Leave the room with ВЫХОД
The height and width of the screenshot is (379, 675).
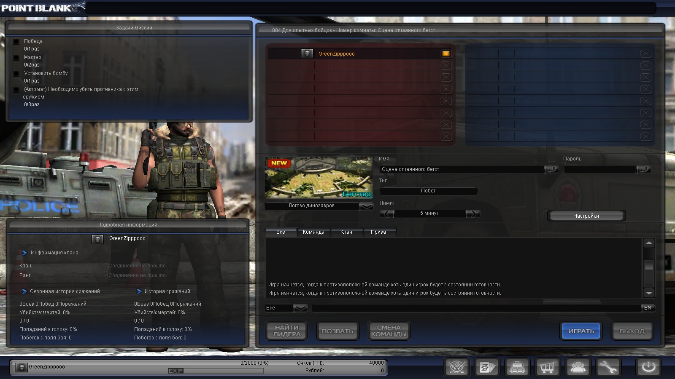point(632,331)
